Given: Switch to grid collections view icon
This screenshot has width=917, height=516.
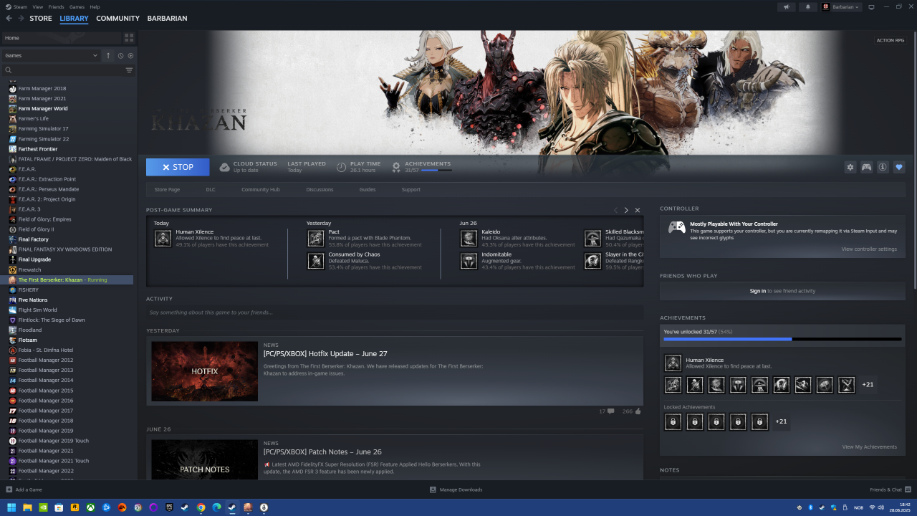Looking at the screenshot, I should pos(129,37).
